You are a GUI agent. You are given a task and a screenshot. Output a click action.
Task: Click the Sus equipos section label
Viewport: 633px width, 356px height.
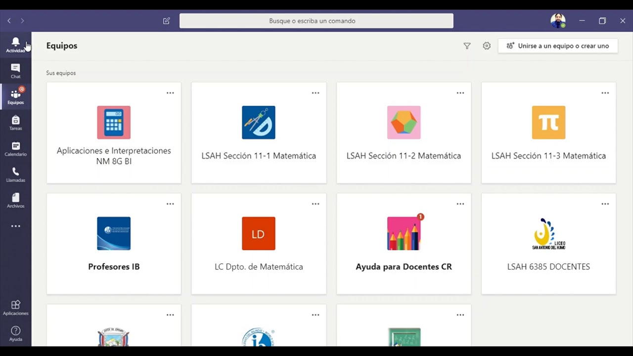[x=61, y=73]
